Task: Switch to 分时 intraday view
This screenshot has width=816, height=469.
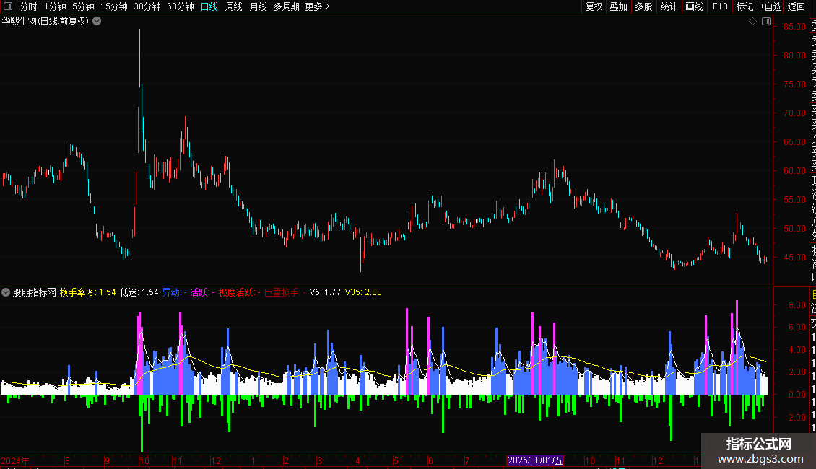Action: (x=29, y=6)
